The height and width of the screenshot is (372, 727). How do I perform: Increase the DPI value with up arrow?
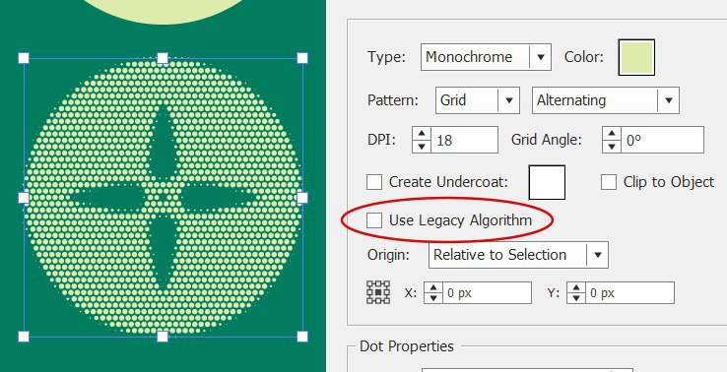[x=421, y=134]
